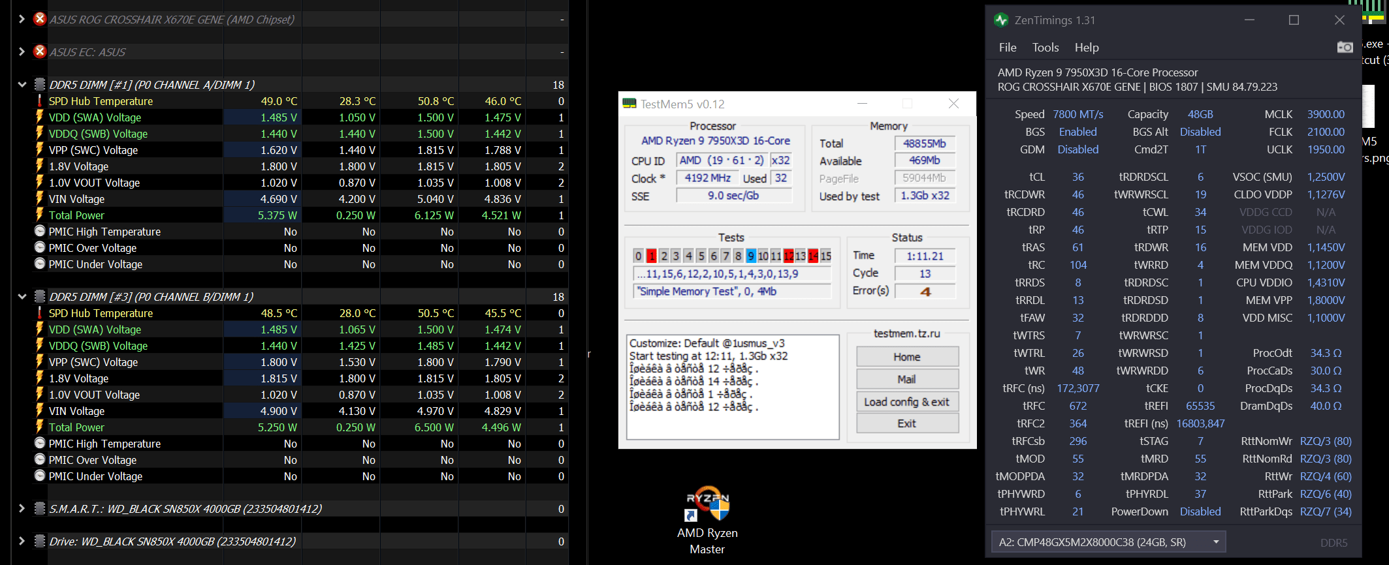Click thermometer icon of DIMM #1 SPD Hub Temperature
This screenshot has height=565, width=1389.
point(40,100)
